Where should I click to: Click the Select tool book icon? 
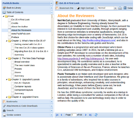coord(125,8)
